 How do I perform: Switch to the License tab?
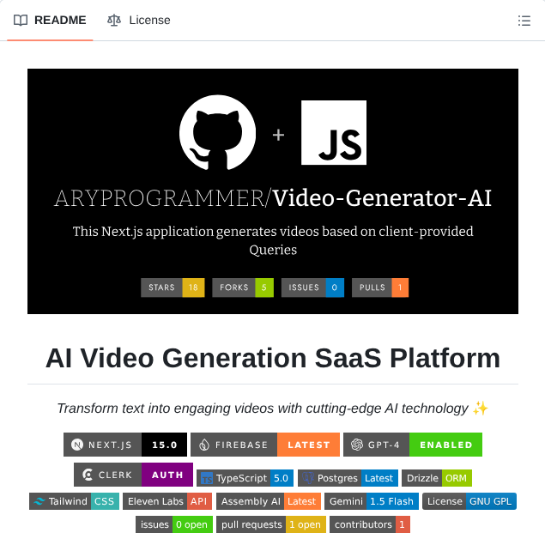pos(139,20)
